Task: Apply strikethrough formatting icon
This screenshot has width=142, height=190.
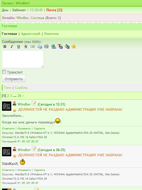Action: coord(26,46)
